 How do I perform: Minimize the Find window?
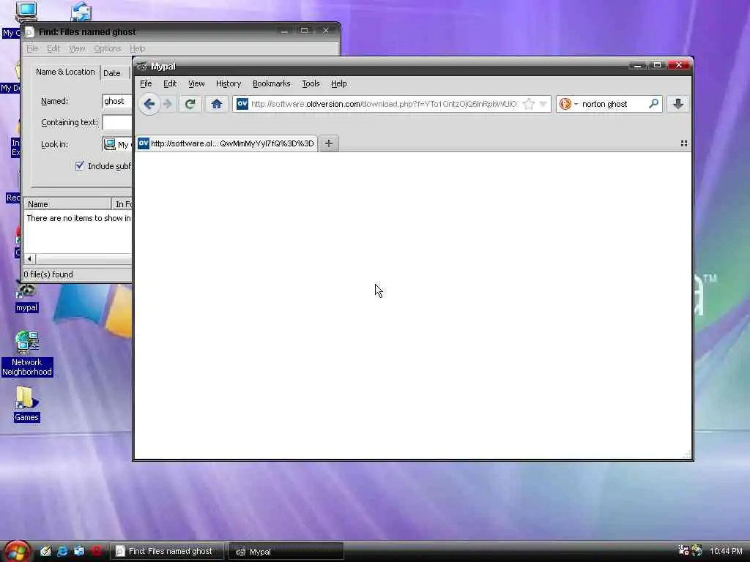click(284, 31)
